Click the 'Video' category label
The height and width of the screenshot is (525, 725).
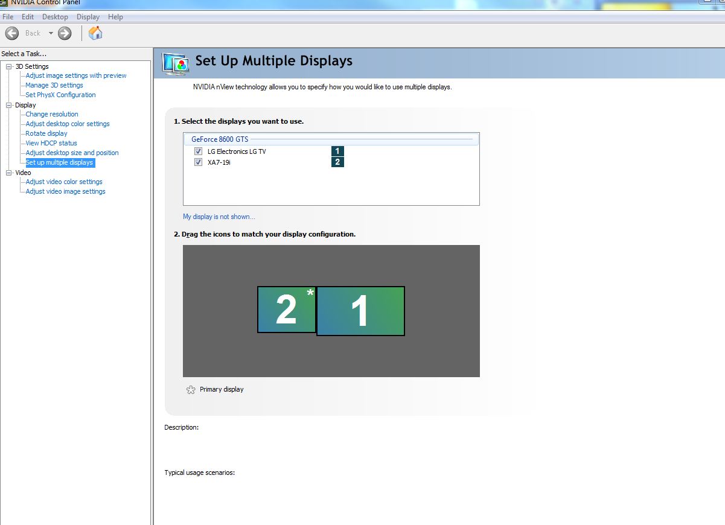click(x=23, y=173)
